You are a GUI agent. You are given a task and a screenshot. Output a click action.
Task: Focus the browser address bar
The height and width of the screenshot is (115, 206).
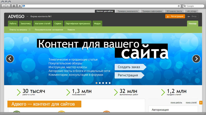101,6
